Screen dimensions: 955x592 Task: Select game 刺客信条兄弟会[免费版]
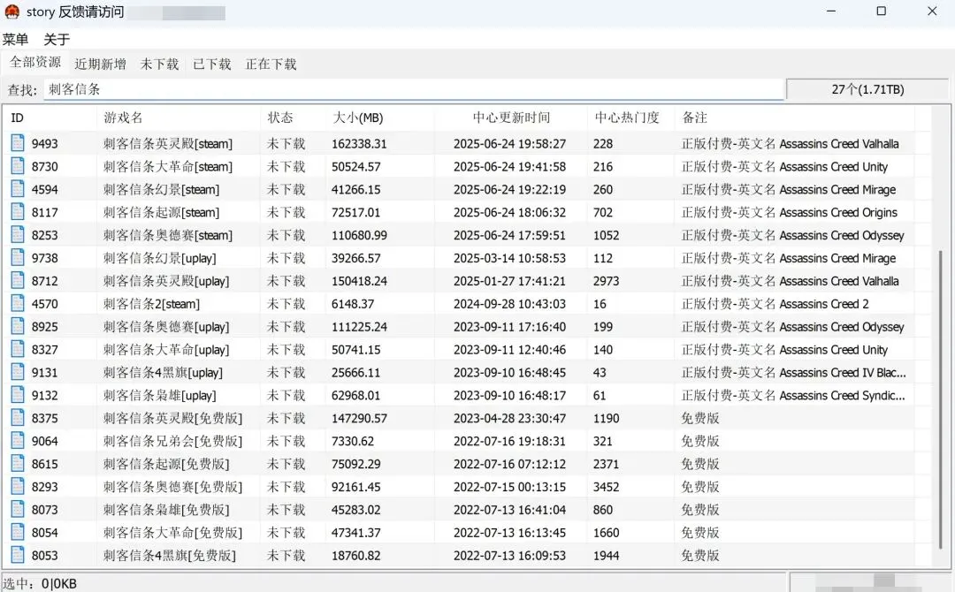(172, 441)
